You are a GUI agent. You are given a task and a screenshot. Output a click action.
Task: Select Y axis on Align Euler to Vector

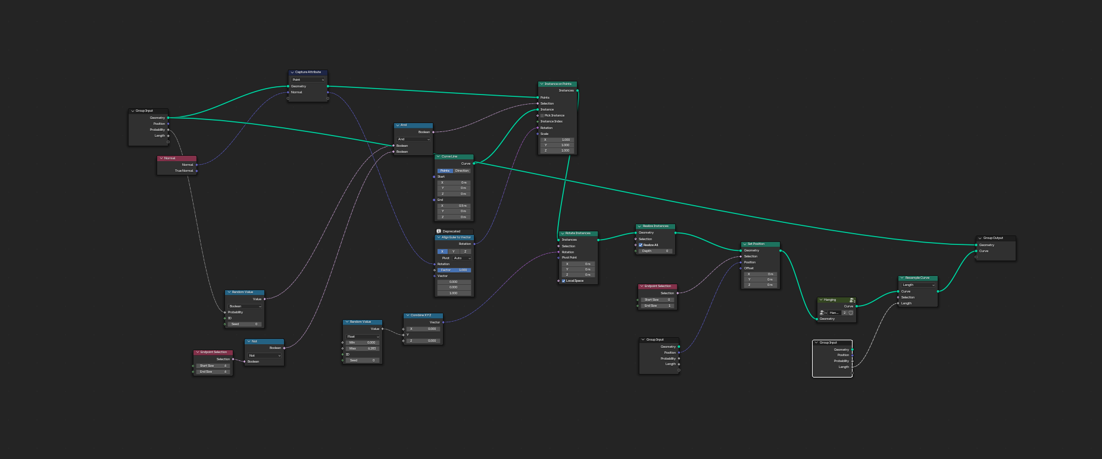(454, 251)
